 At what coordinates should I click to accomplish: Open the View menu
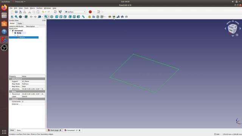pyautogui.click(x=21, y=8)
